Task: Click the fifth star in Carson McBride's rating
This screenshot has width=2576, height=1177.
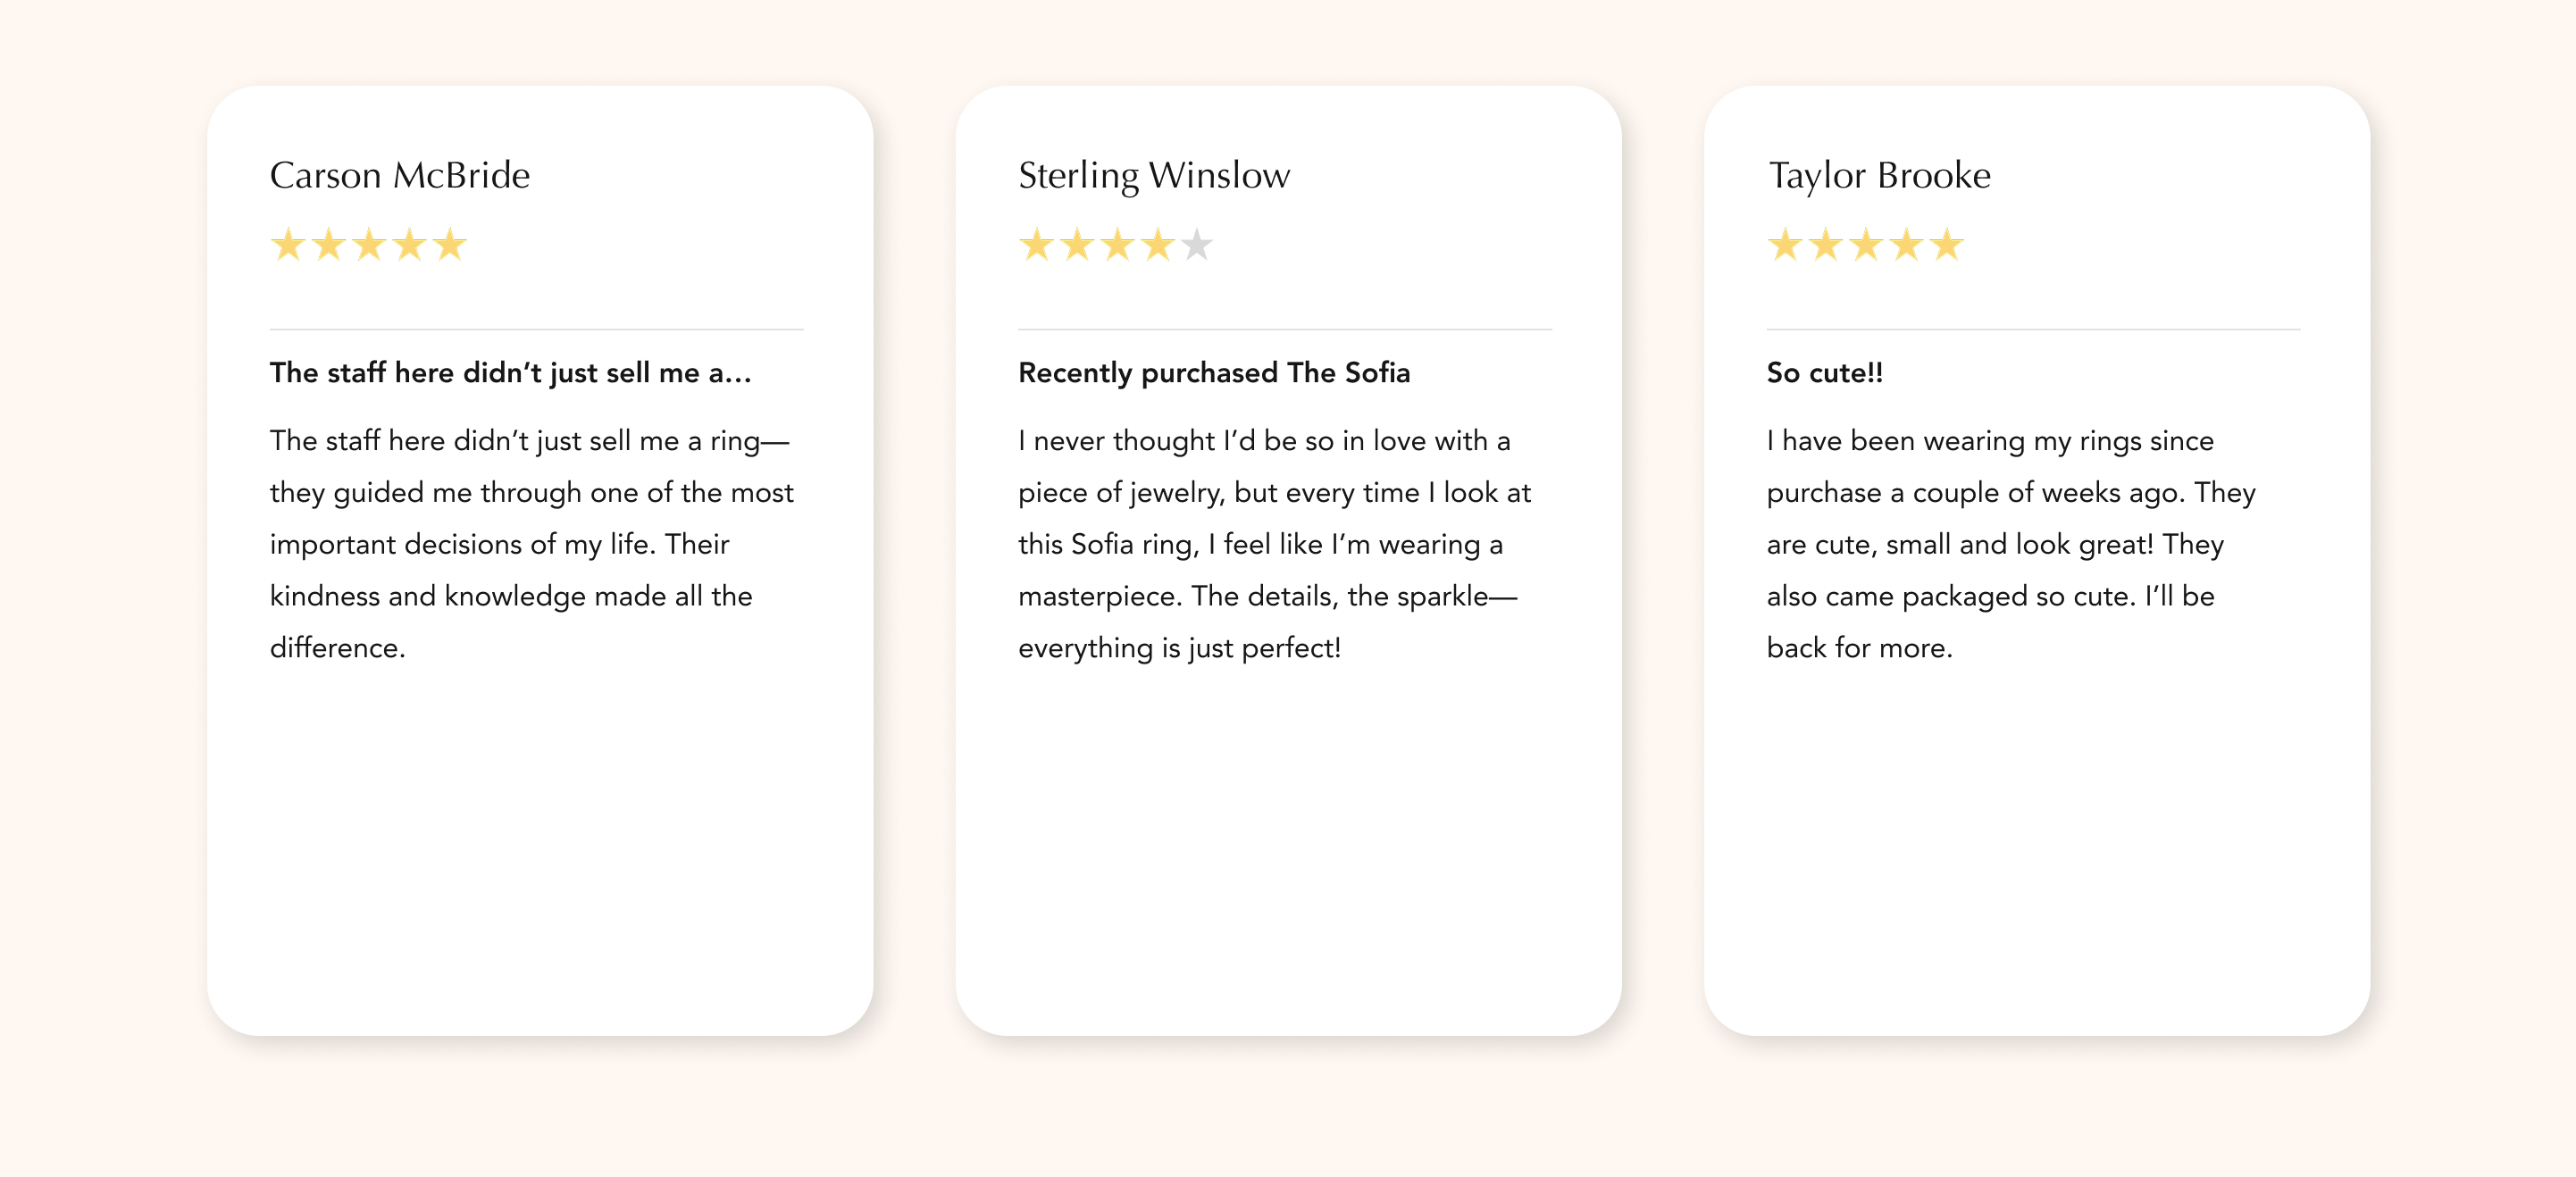Action: click(450, 245)
